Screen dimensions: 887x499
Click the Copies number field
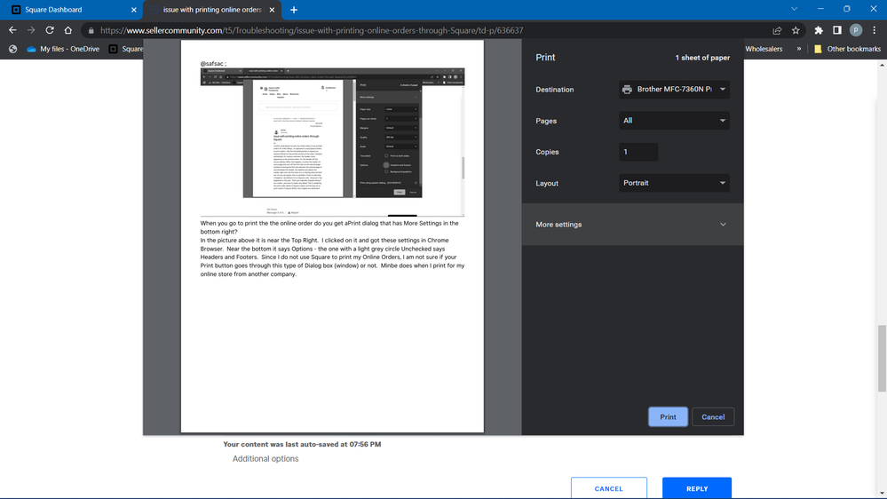pos(638,152)
